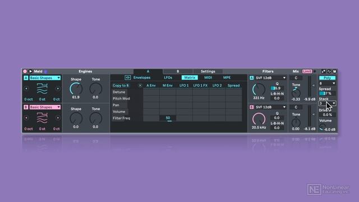Click engine A Tone knob
The image size is (359, 202).
point(96,89)
